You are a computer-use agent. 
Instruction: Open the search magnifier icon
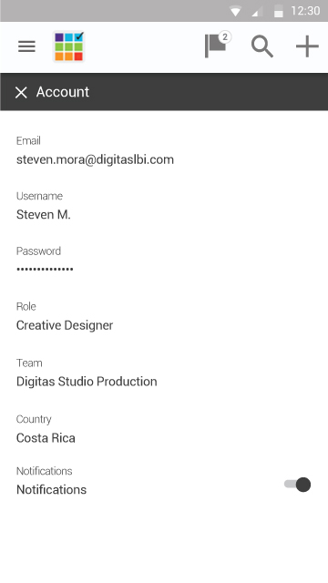(x=262, y=46)
